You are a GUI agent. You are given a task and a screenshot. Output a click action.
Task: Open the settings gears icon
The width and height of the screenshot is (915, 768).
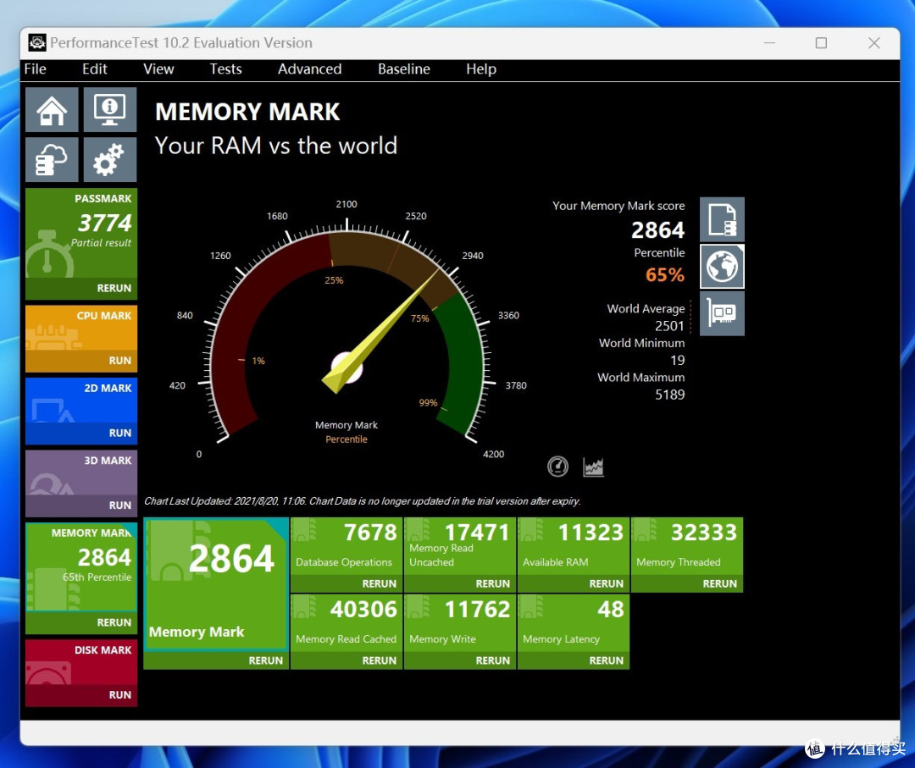(x=109, y=160)
